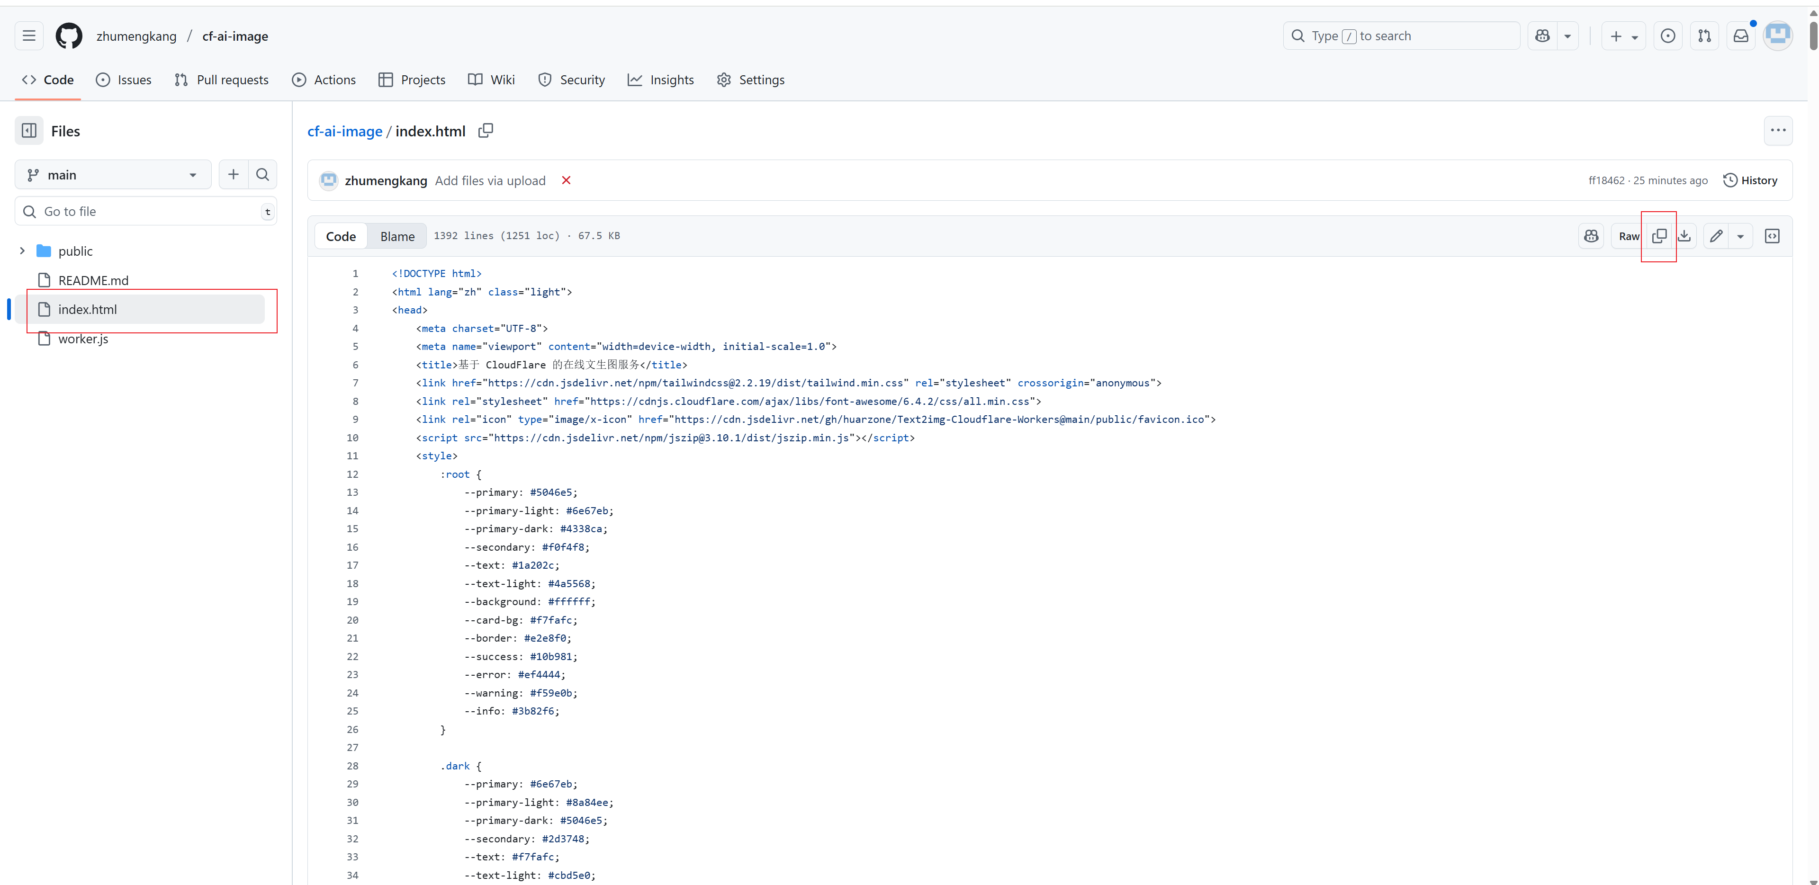Open the public folder in tree

click(x=76, y=251)
